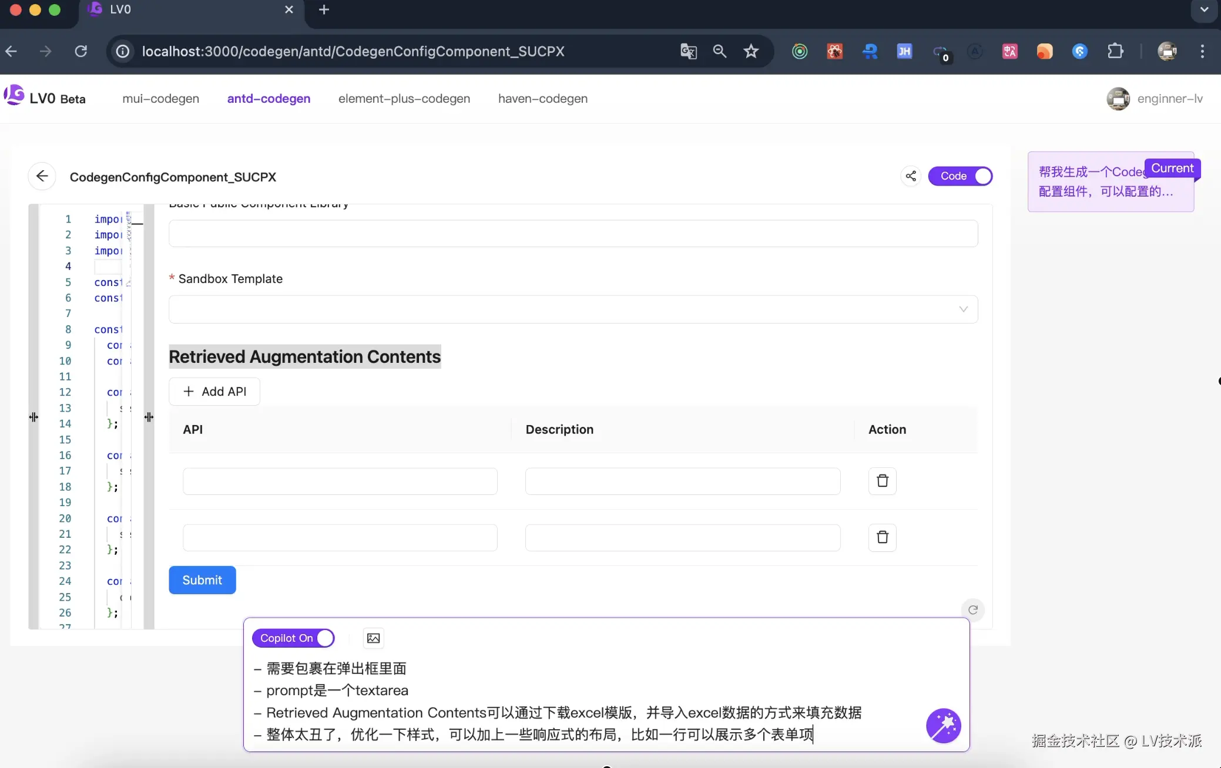The image size is (1221, 768).
Task: Expand the Sandbox Template dropdown
Action: point(573,309)
